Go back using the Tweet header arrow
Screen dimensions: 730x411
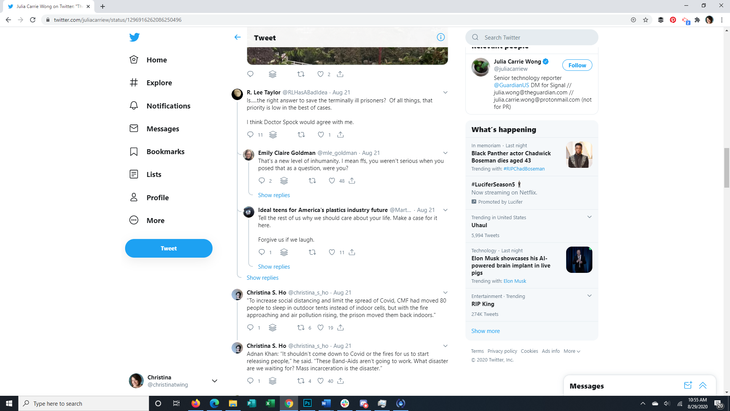[x=238, y=37]
